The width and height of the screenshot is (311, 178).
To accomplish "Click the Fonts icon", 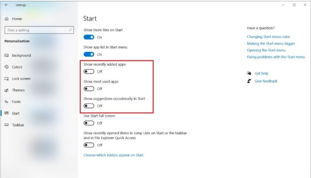I will tap(7, 102).
